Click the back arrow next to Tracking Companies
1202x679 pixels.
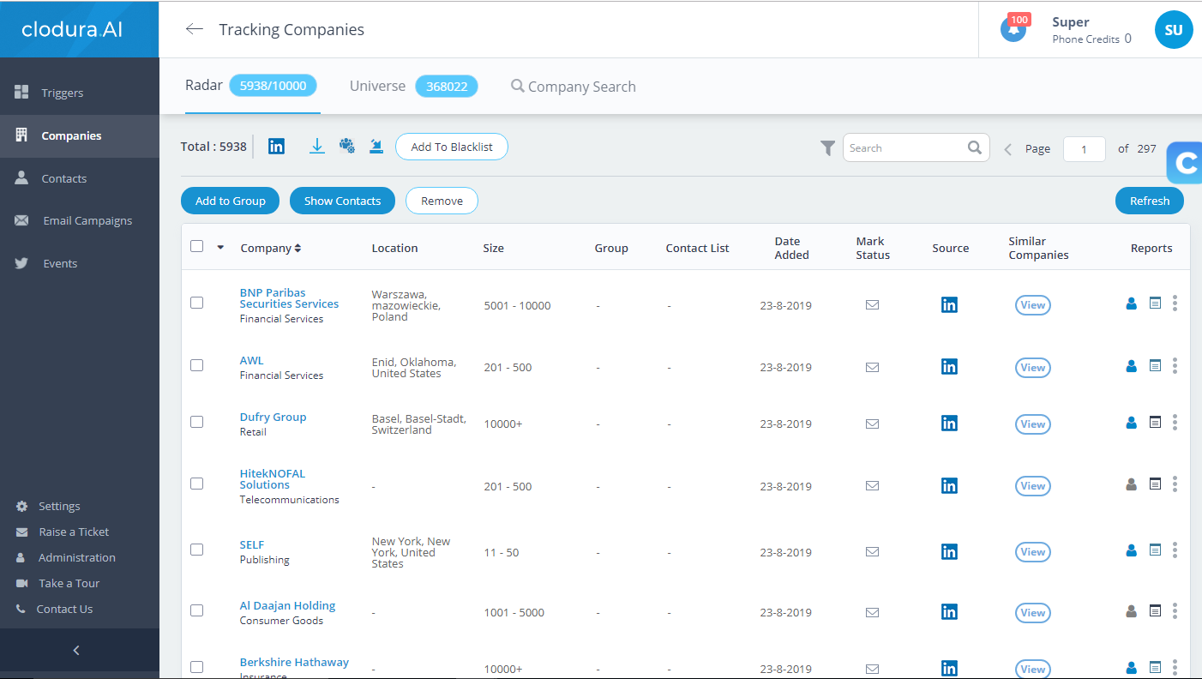click(195, 29)
